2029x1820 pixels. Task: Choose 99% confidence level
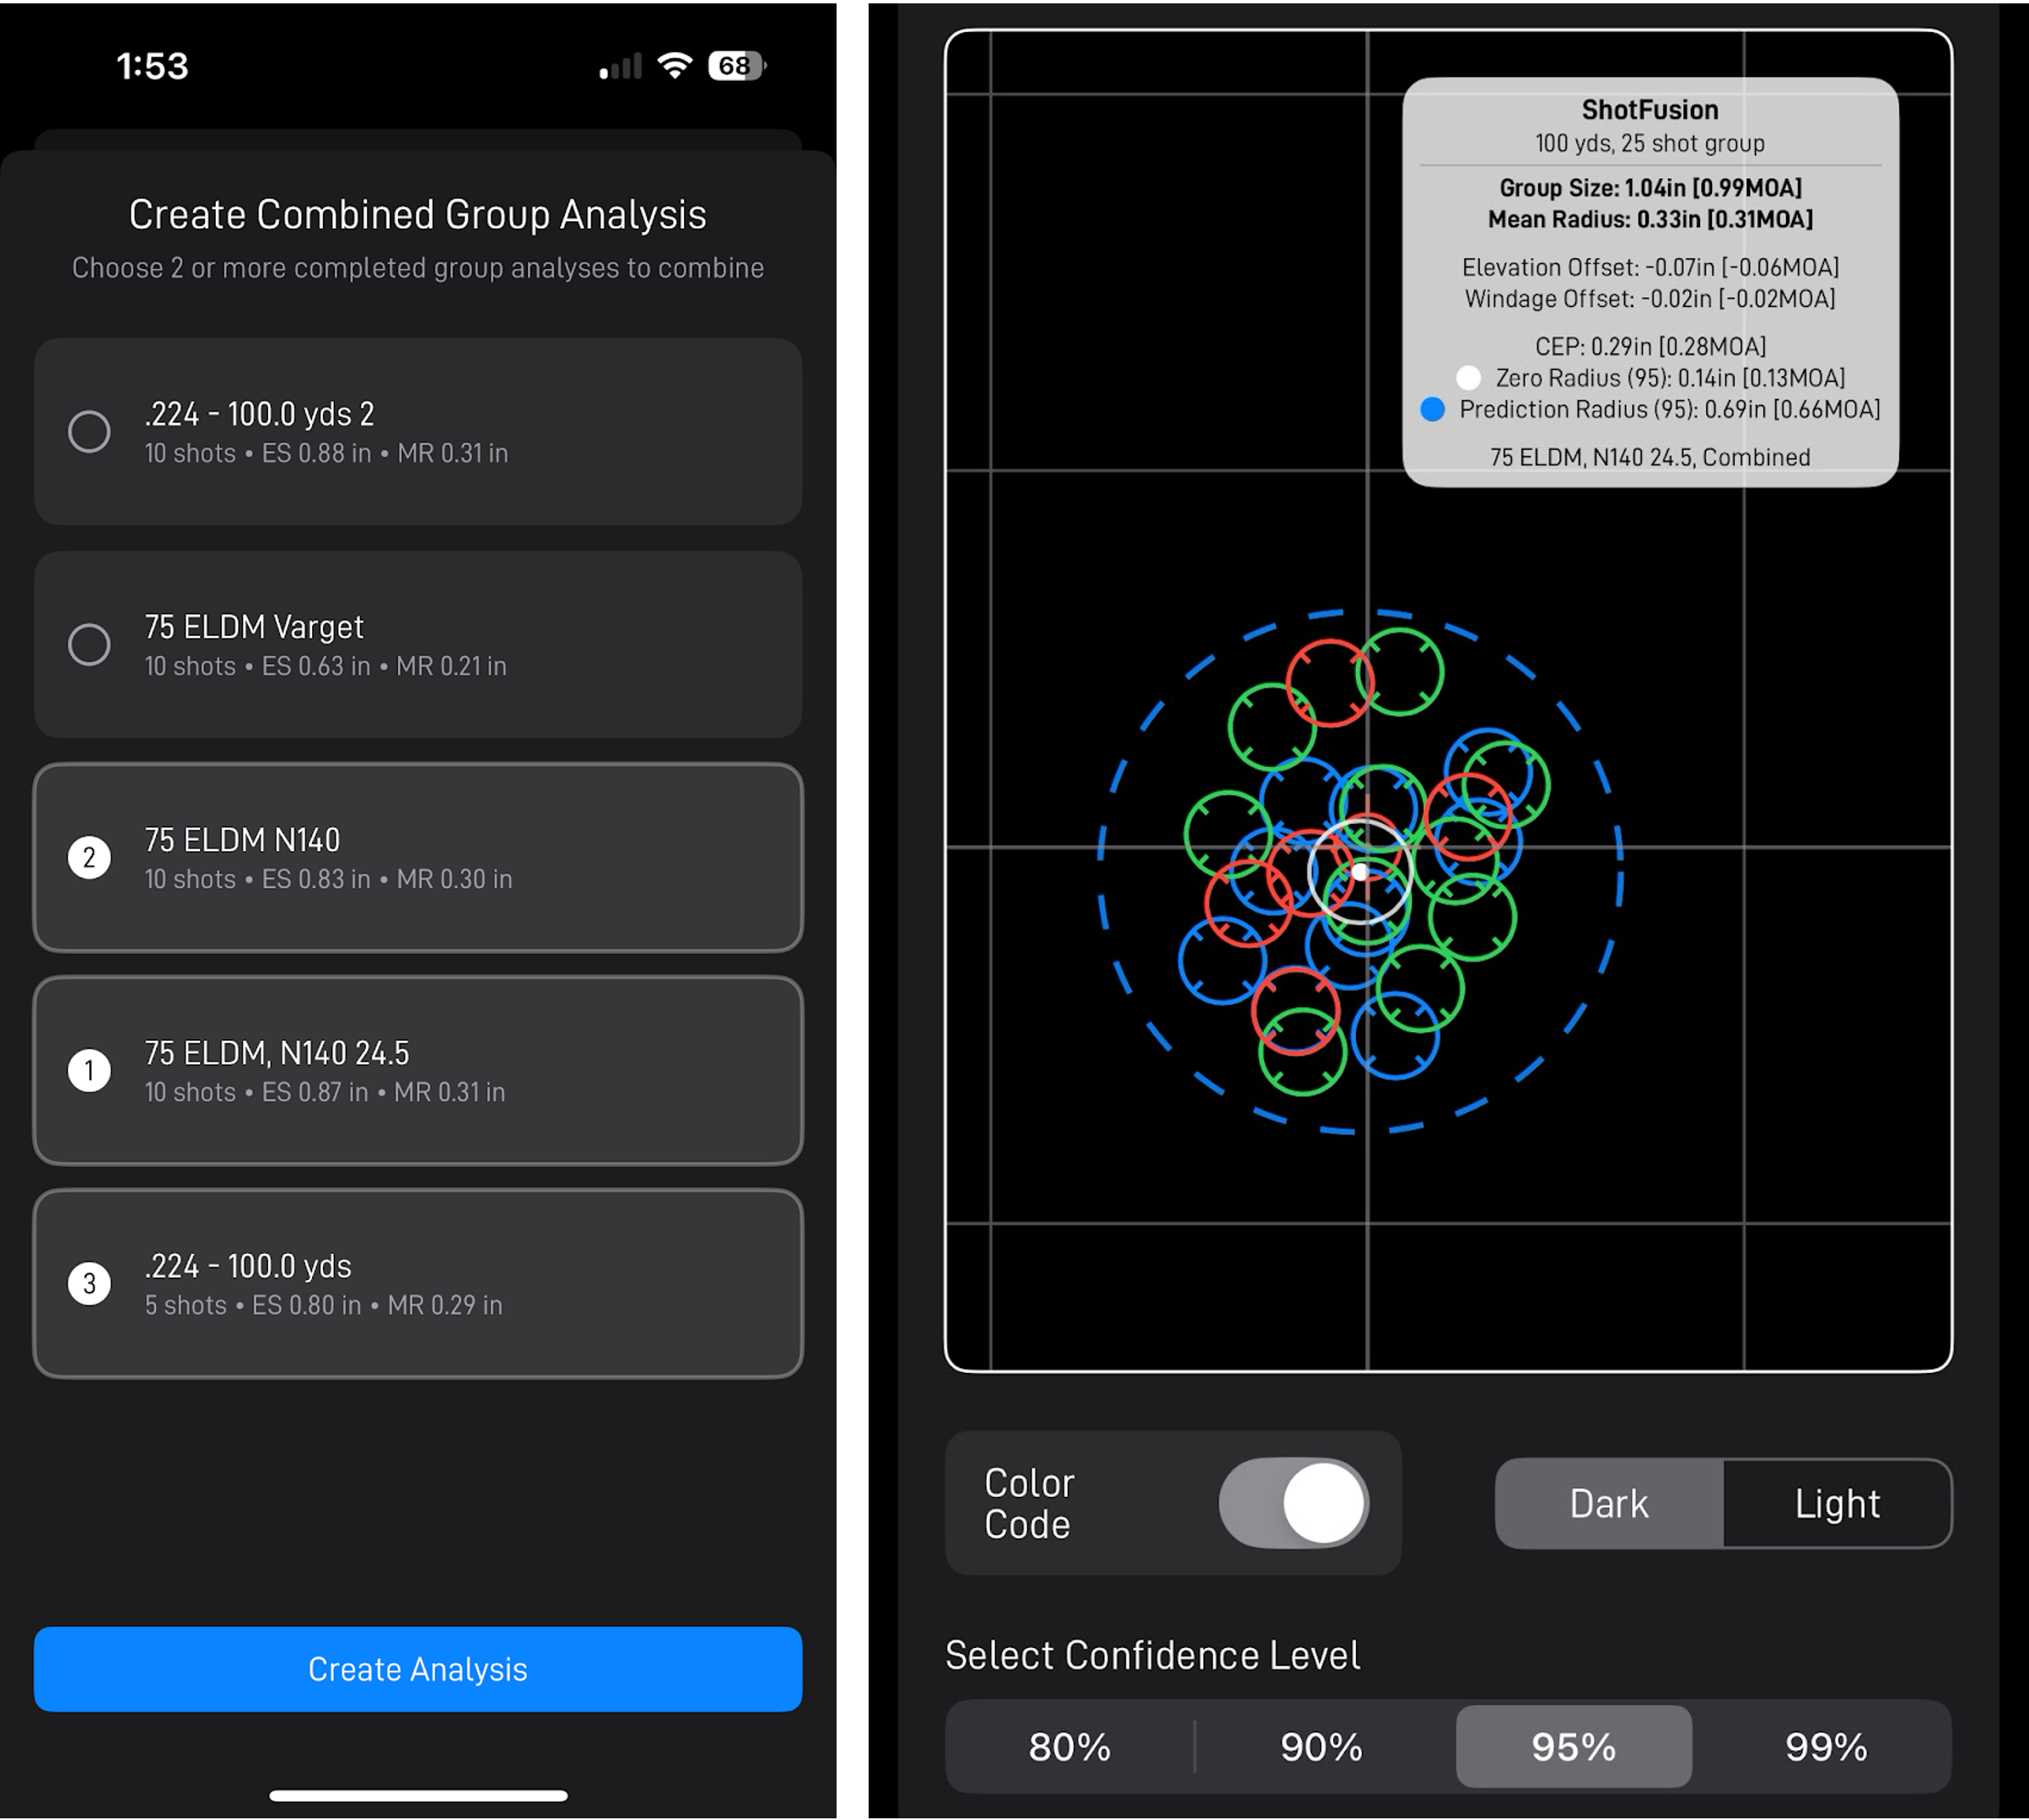pos(1825,1747)
